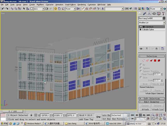Enable the Show Normals checkbox

(141, 77)
